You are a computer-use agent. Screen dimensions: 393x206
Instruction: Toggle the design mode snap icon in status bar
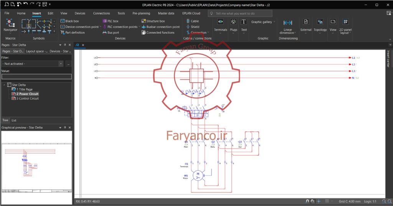tap(319, 201)
